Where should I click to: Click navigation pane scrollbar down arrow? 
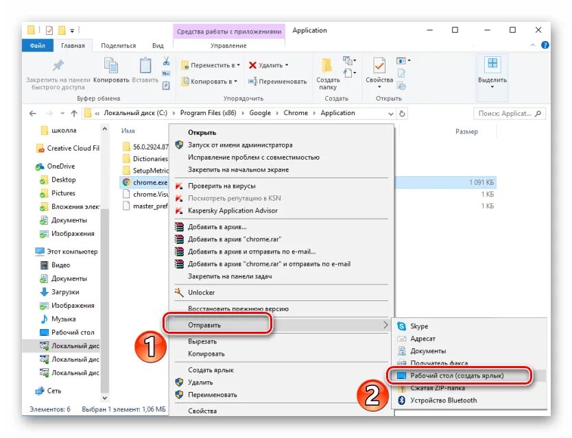(105, 398)
